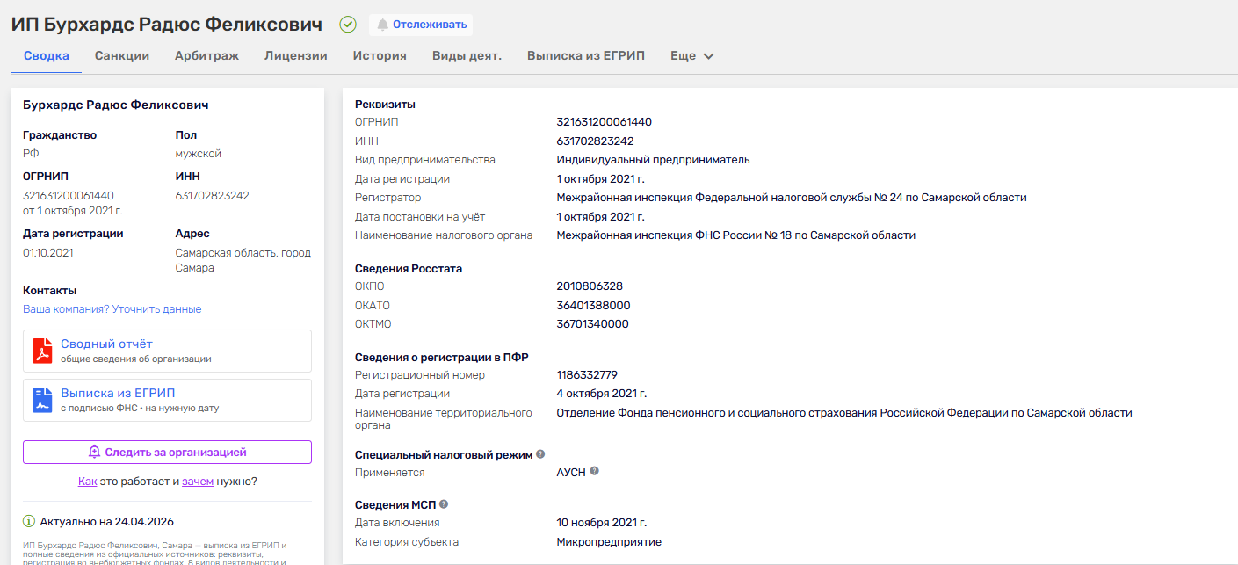The width and height of the screenshot is (1238, 565).
Task: Select the Виды деят. tab
Action: tap(467, 56)
